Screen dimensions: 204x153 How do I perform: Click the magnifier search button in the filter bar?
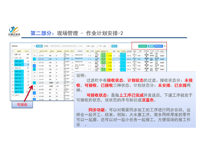click(113, 46)
